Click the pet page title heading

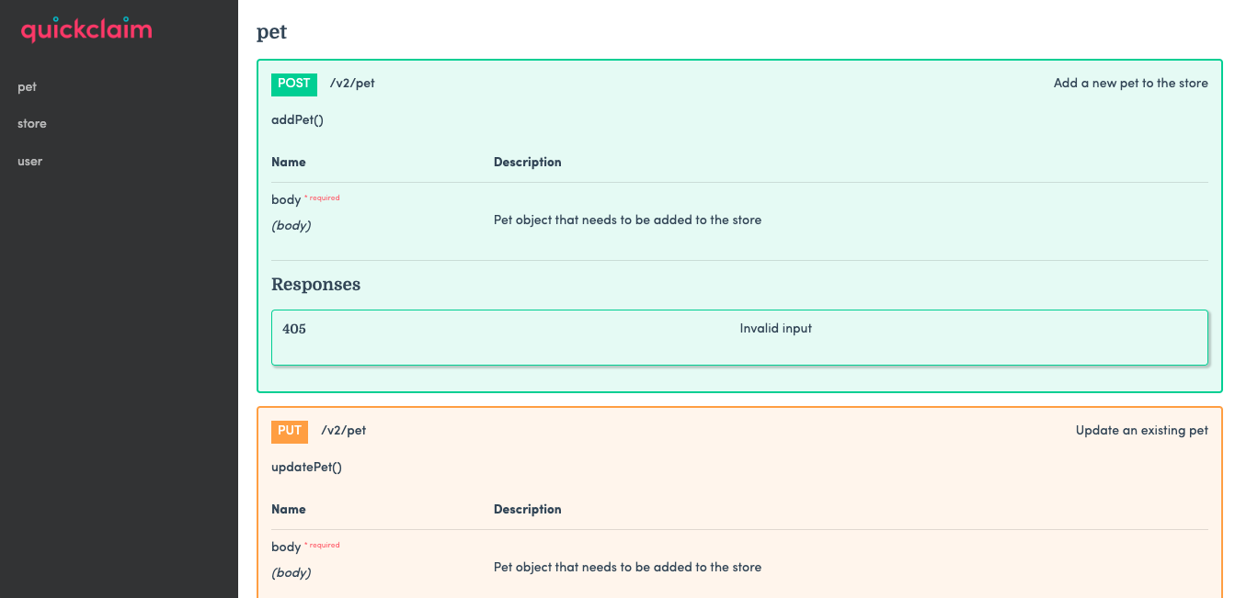(272, 32)
